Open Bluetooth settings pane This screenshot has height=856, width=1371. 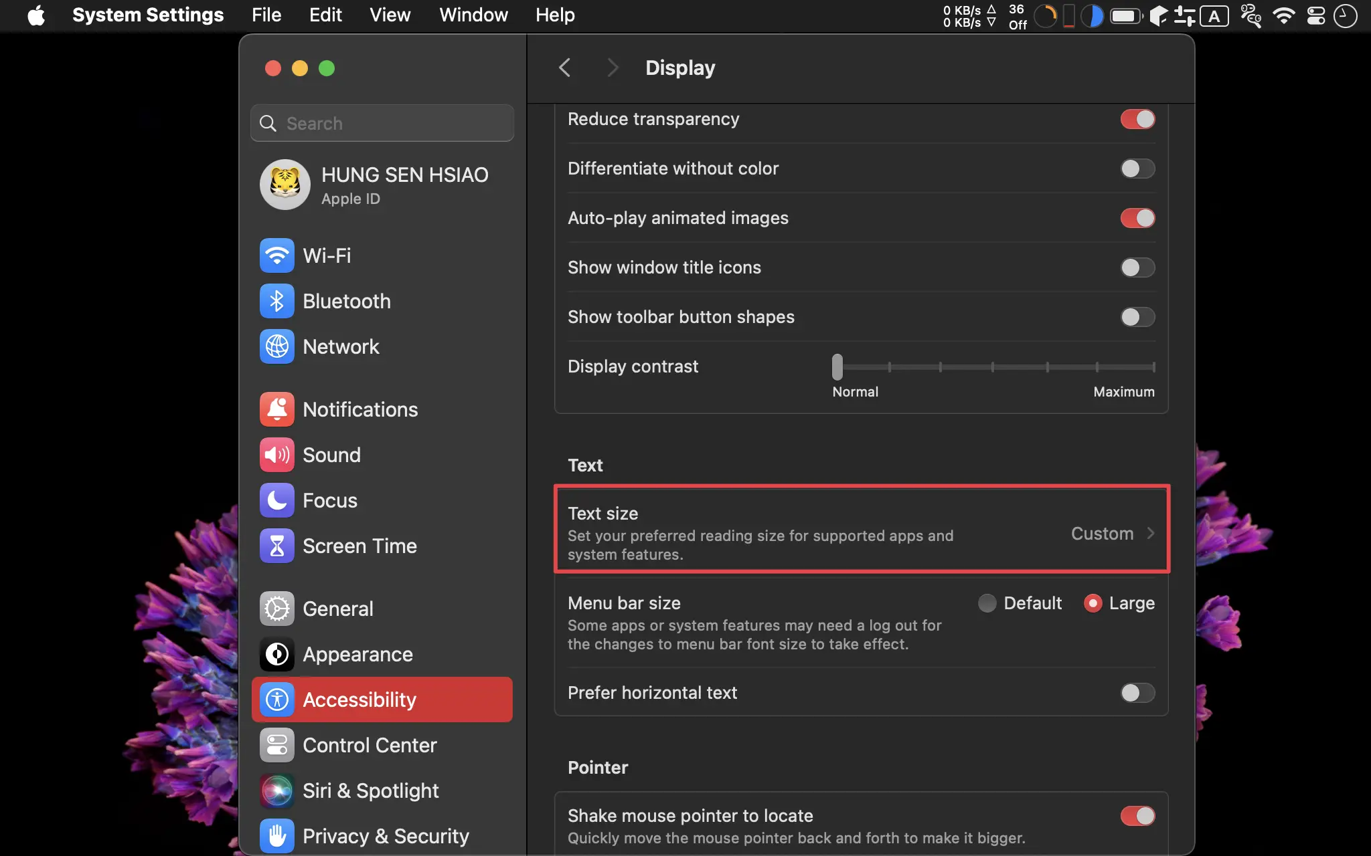click(x=382, y=301)
